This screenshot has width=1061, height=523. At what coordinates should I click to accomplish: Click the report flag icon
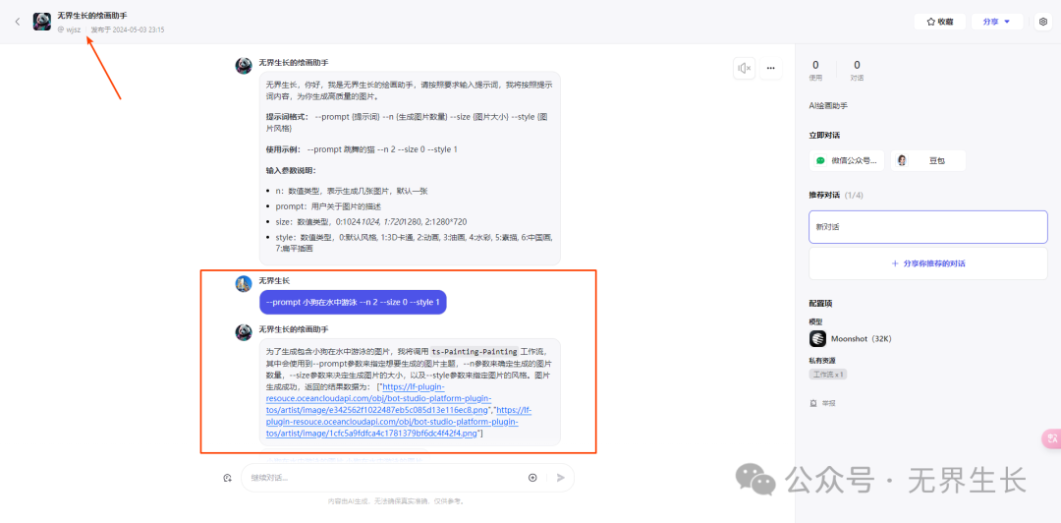pyautogui.click(x=812, y=403)
